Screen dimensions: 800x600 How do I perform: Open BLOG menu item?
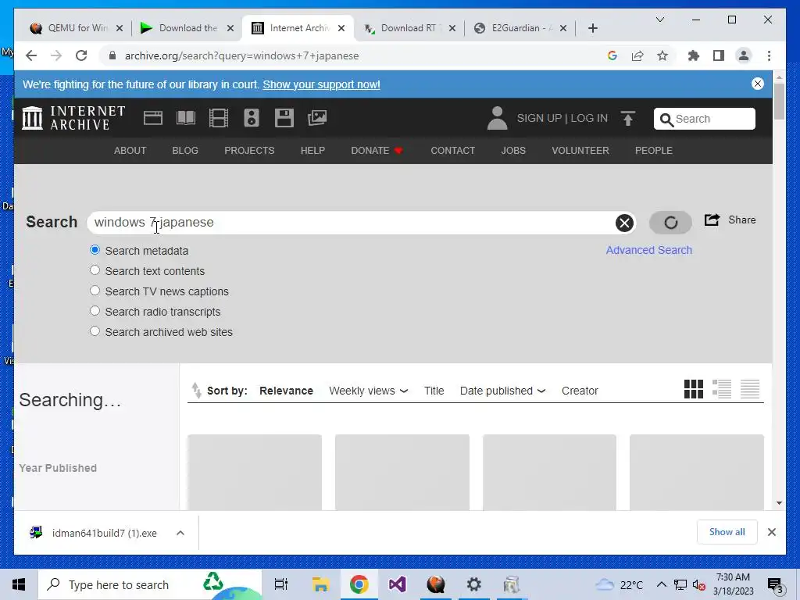pyautogui.click(x=185, y=151)
